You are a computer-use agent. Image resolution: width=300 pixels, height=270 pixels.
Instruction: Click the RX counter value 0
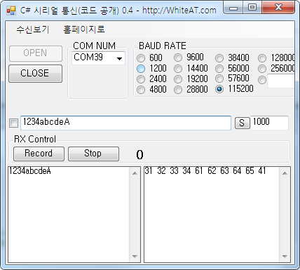point(139,155)
